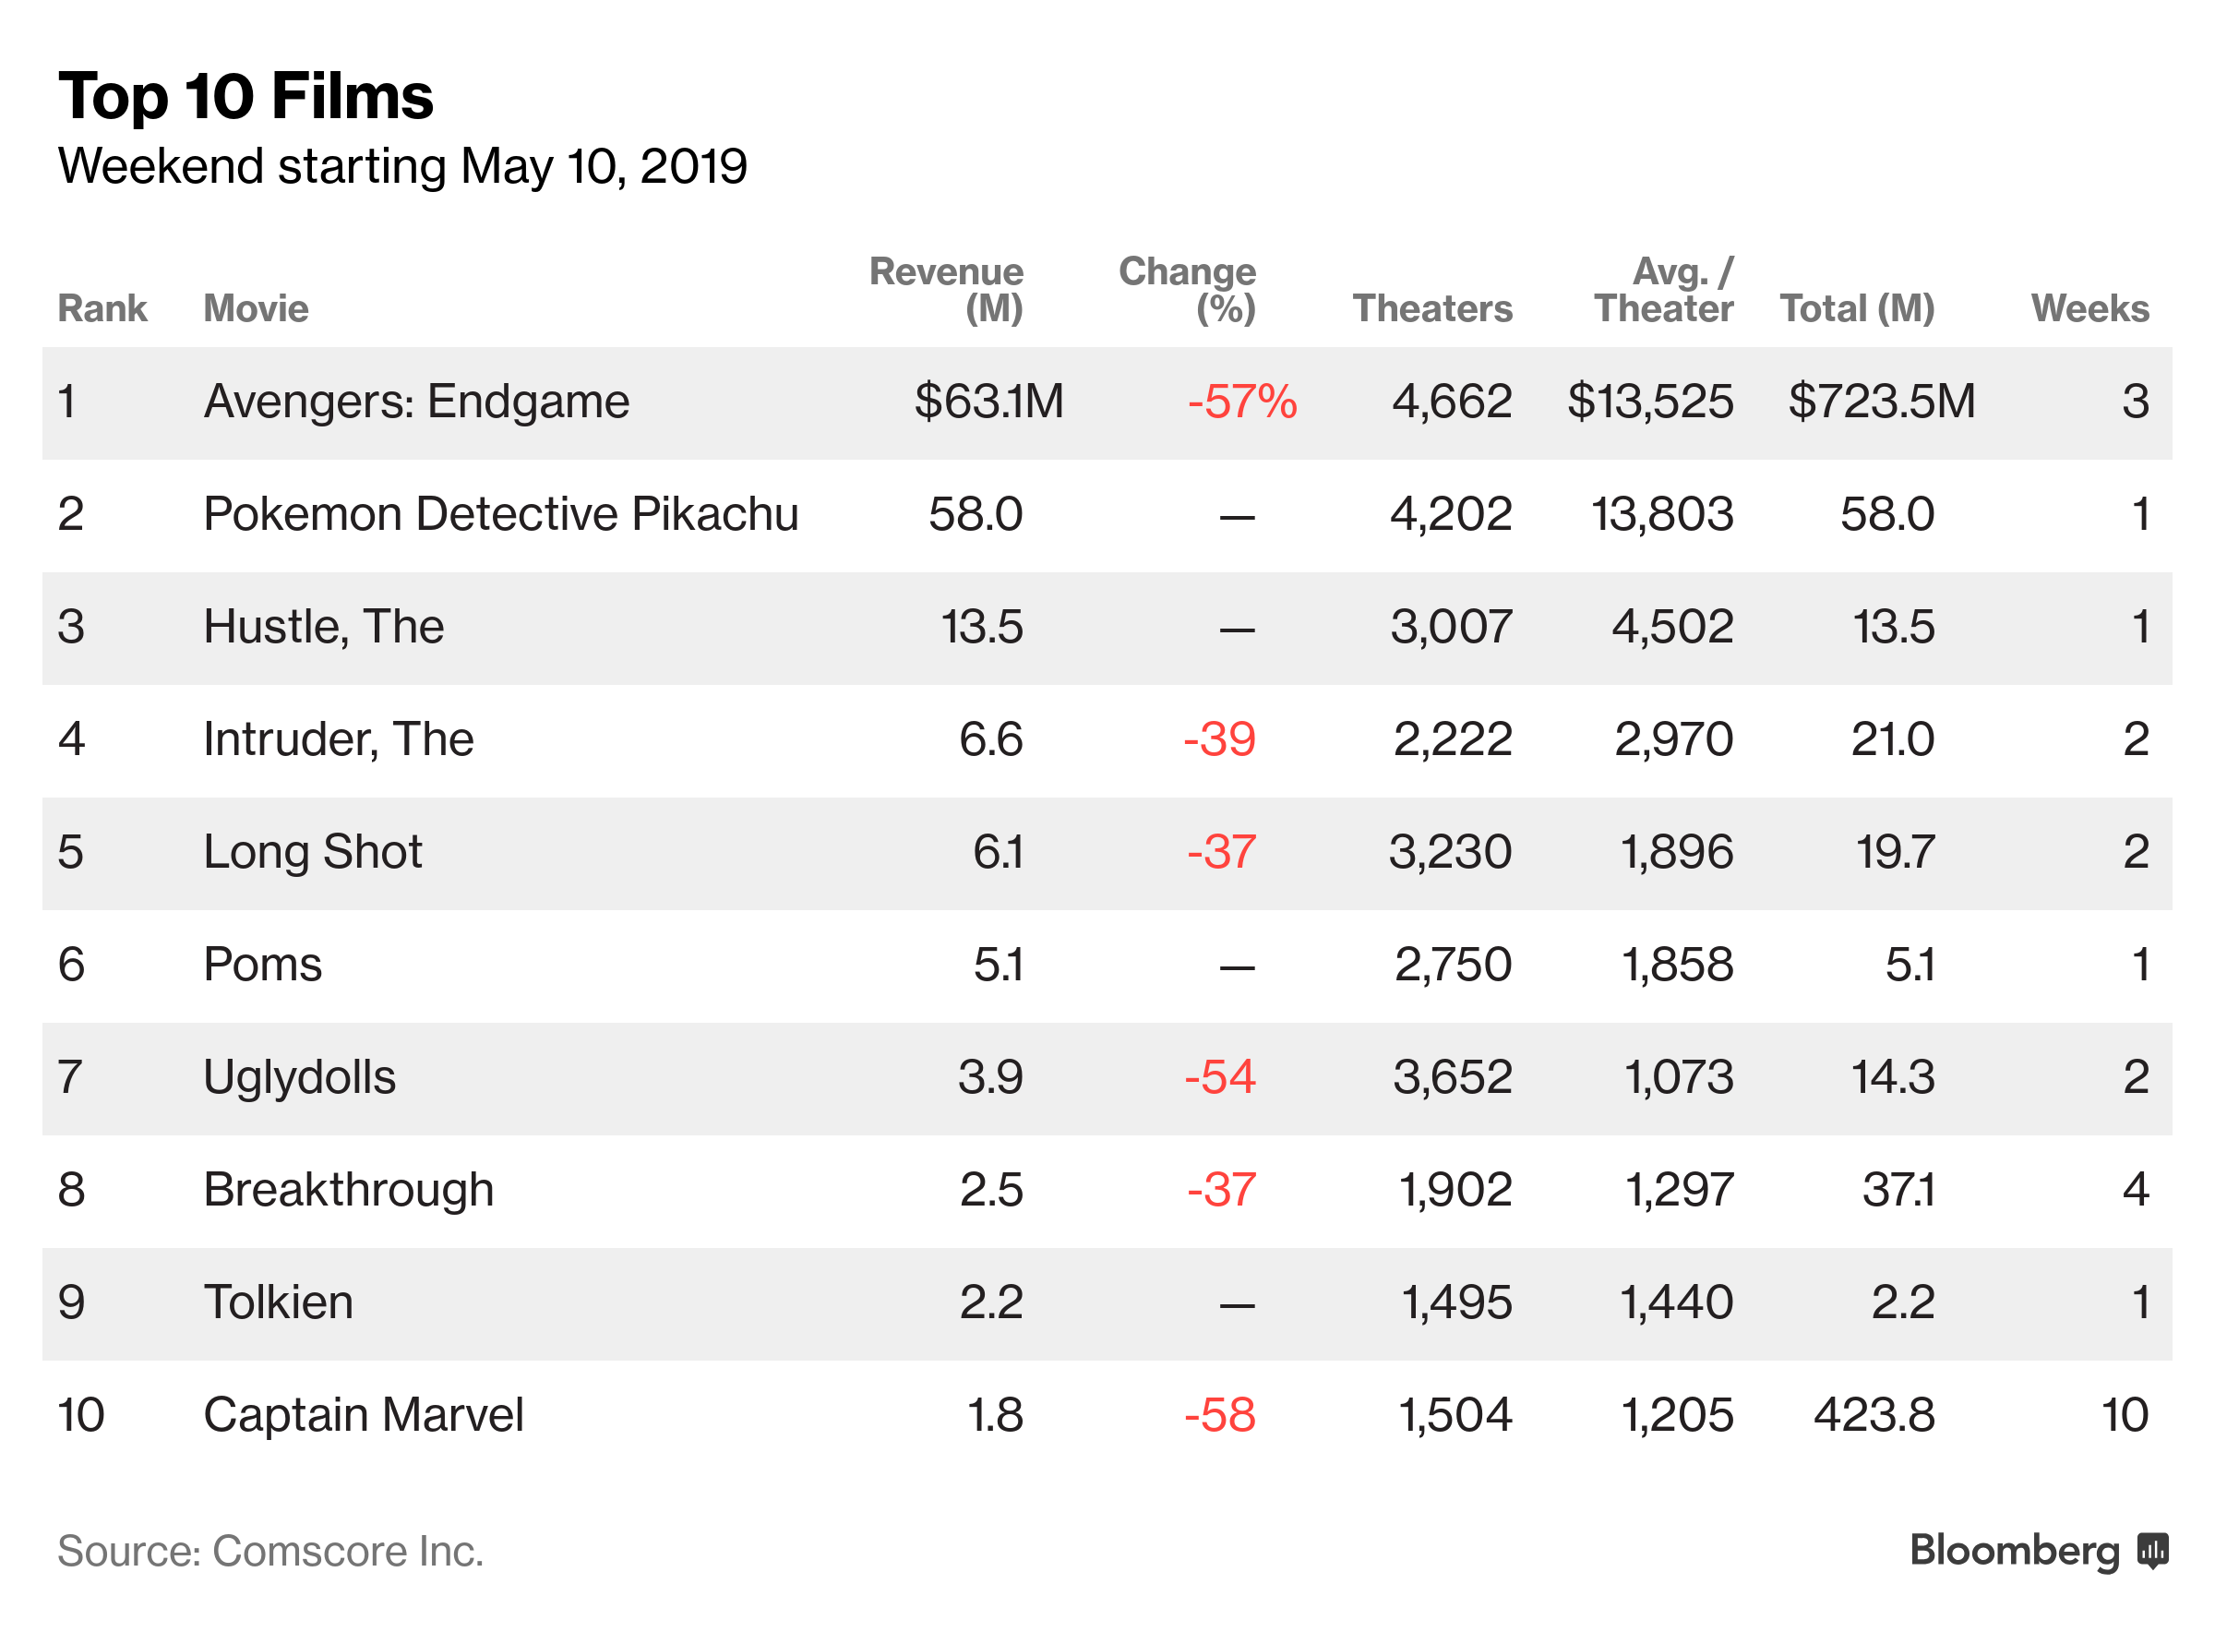This screenshot has height=1632, width=2215.
Task: Select the Captain Marvel movie title
Action: point(364,1415)
